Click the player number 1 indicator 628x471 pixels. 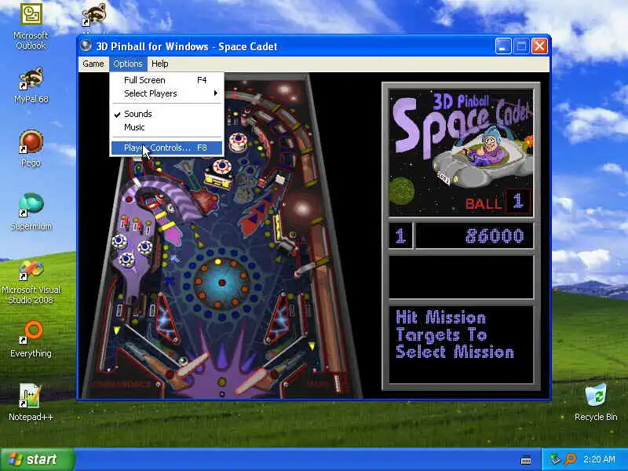click(x=400, y=236)
